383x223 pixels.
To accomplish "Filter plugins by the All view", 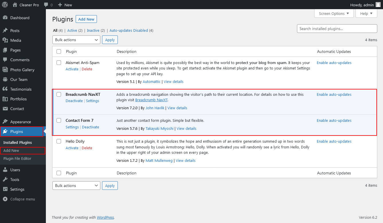I will [x=55, y=30].
